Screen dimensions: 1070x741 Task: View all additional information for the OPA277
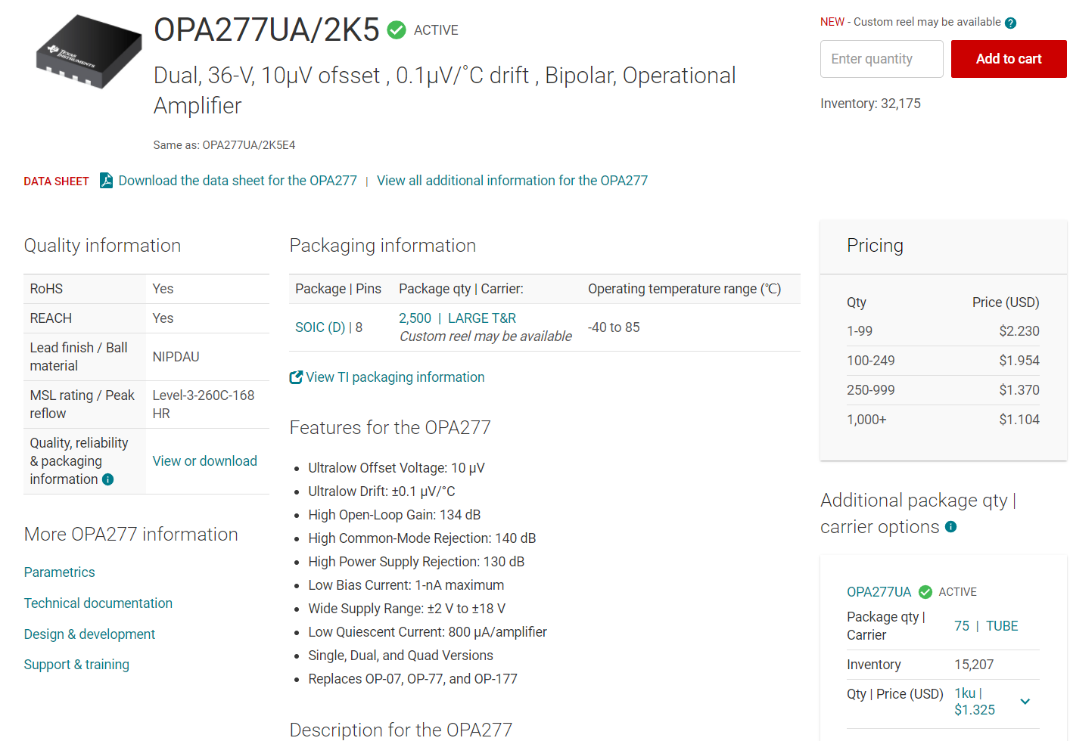[x=512, y=181]
